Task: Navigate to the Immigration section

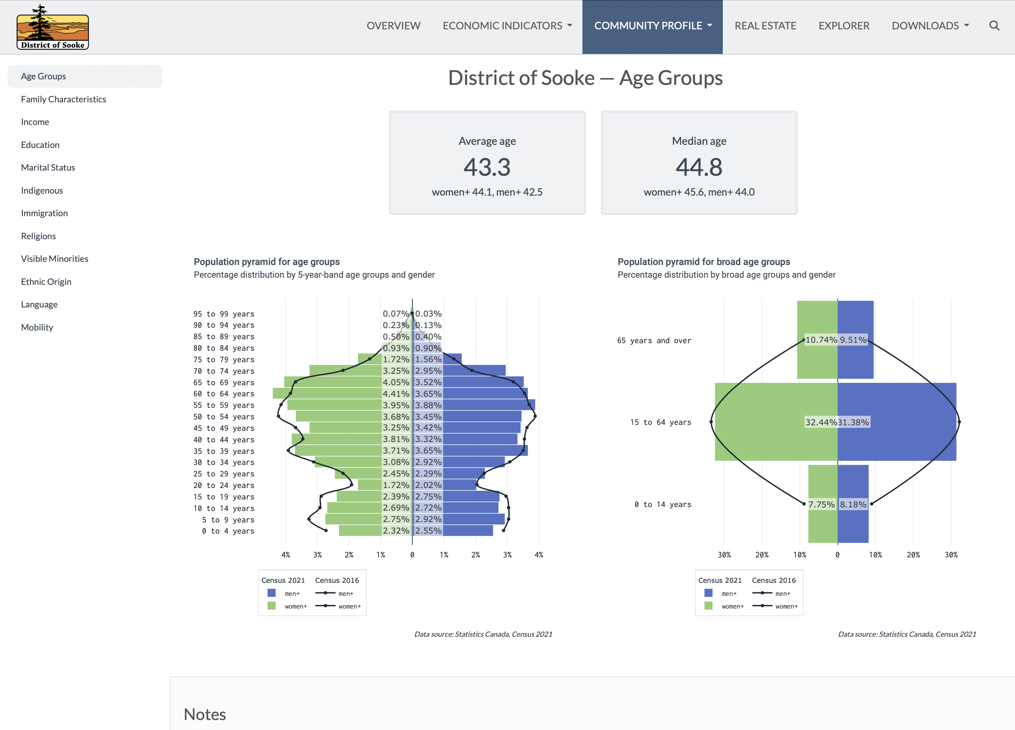Action: 44,213
